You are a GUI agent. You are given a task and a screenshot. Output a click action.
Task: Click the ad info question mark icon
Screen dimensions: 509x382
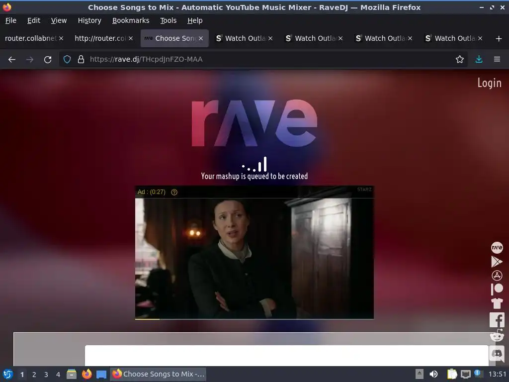174,192
